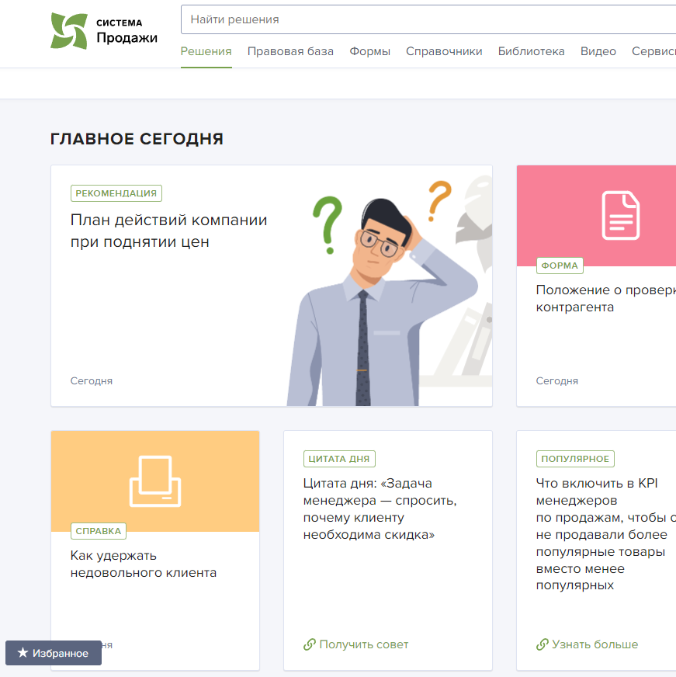Image resolution: width=676 pixels, height=677 pixels.
Task: Click the confused man illustration
Action: (382, 302)
